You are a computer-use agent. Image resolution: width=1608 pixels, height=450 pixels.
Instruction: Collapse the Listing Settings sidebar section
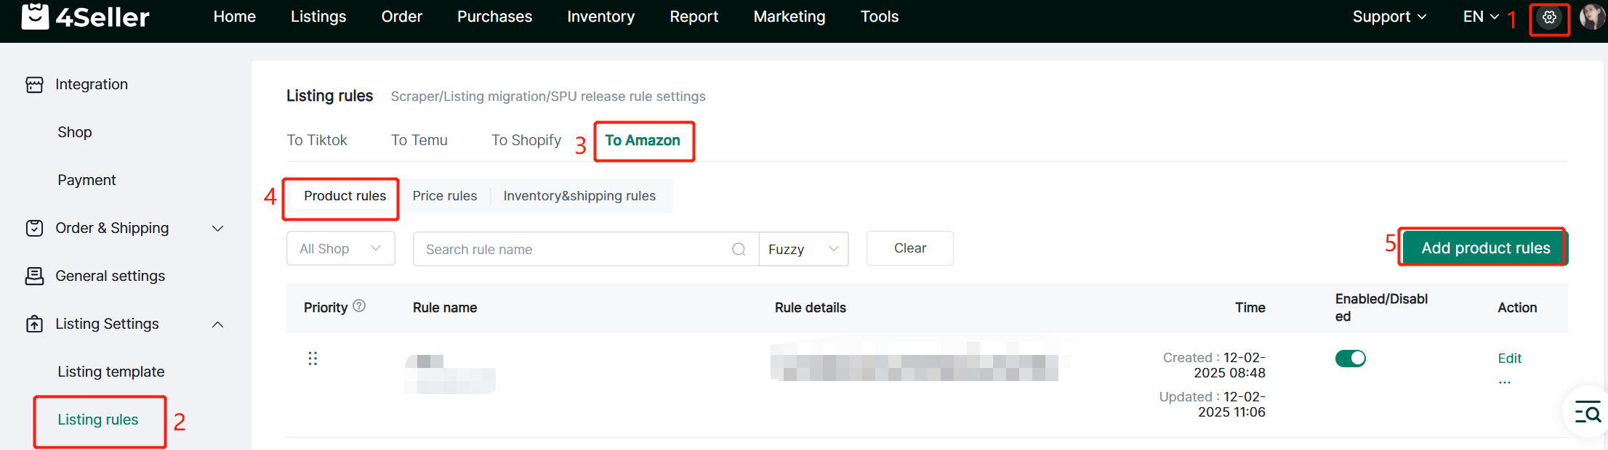pos(217,324)
